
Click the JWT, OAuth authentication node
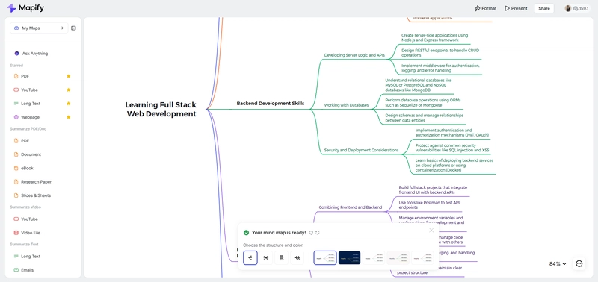pos(452,133)
